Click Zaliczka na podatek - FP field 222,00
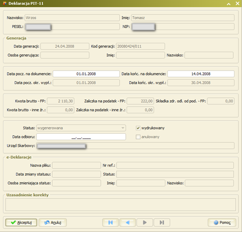Image resolution: width=242 pixels, height=232 pixels. (141, 101)
